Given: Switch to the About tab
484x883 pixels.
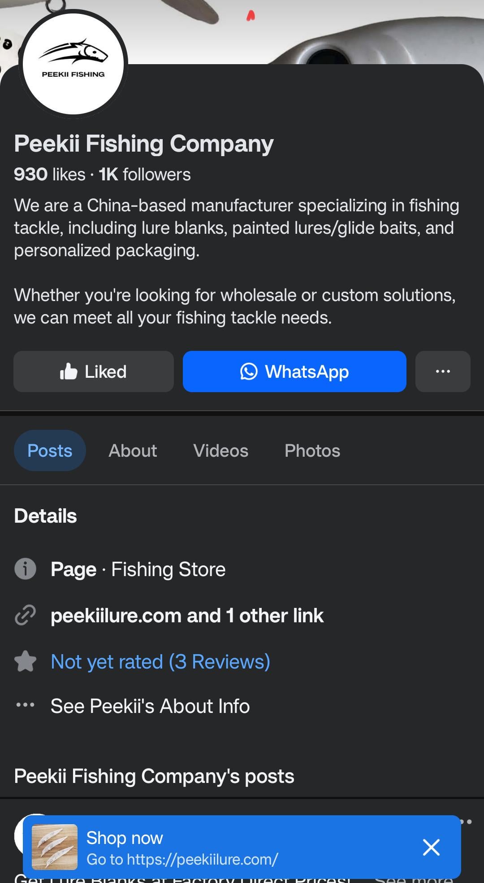Looking at the screenshot, I should [133, 450].
